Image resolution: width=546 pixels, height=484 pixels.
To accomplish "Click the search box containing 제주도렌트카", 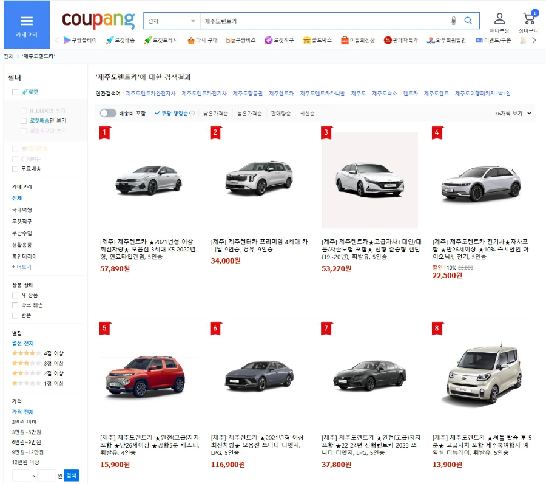I will tap(324, 21).
